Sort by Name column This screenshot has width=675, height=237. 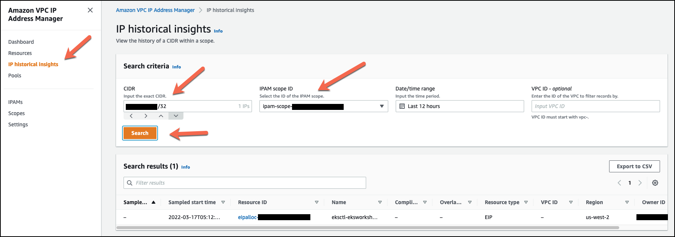380,202
